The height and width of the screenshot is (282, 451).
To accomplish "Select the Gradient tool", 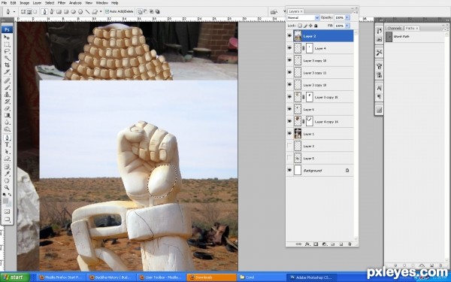I will (7, 115).
